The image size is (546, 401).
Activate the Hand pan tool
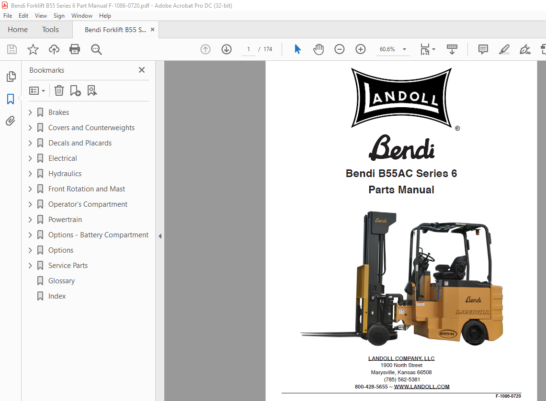pos(318,49)
